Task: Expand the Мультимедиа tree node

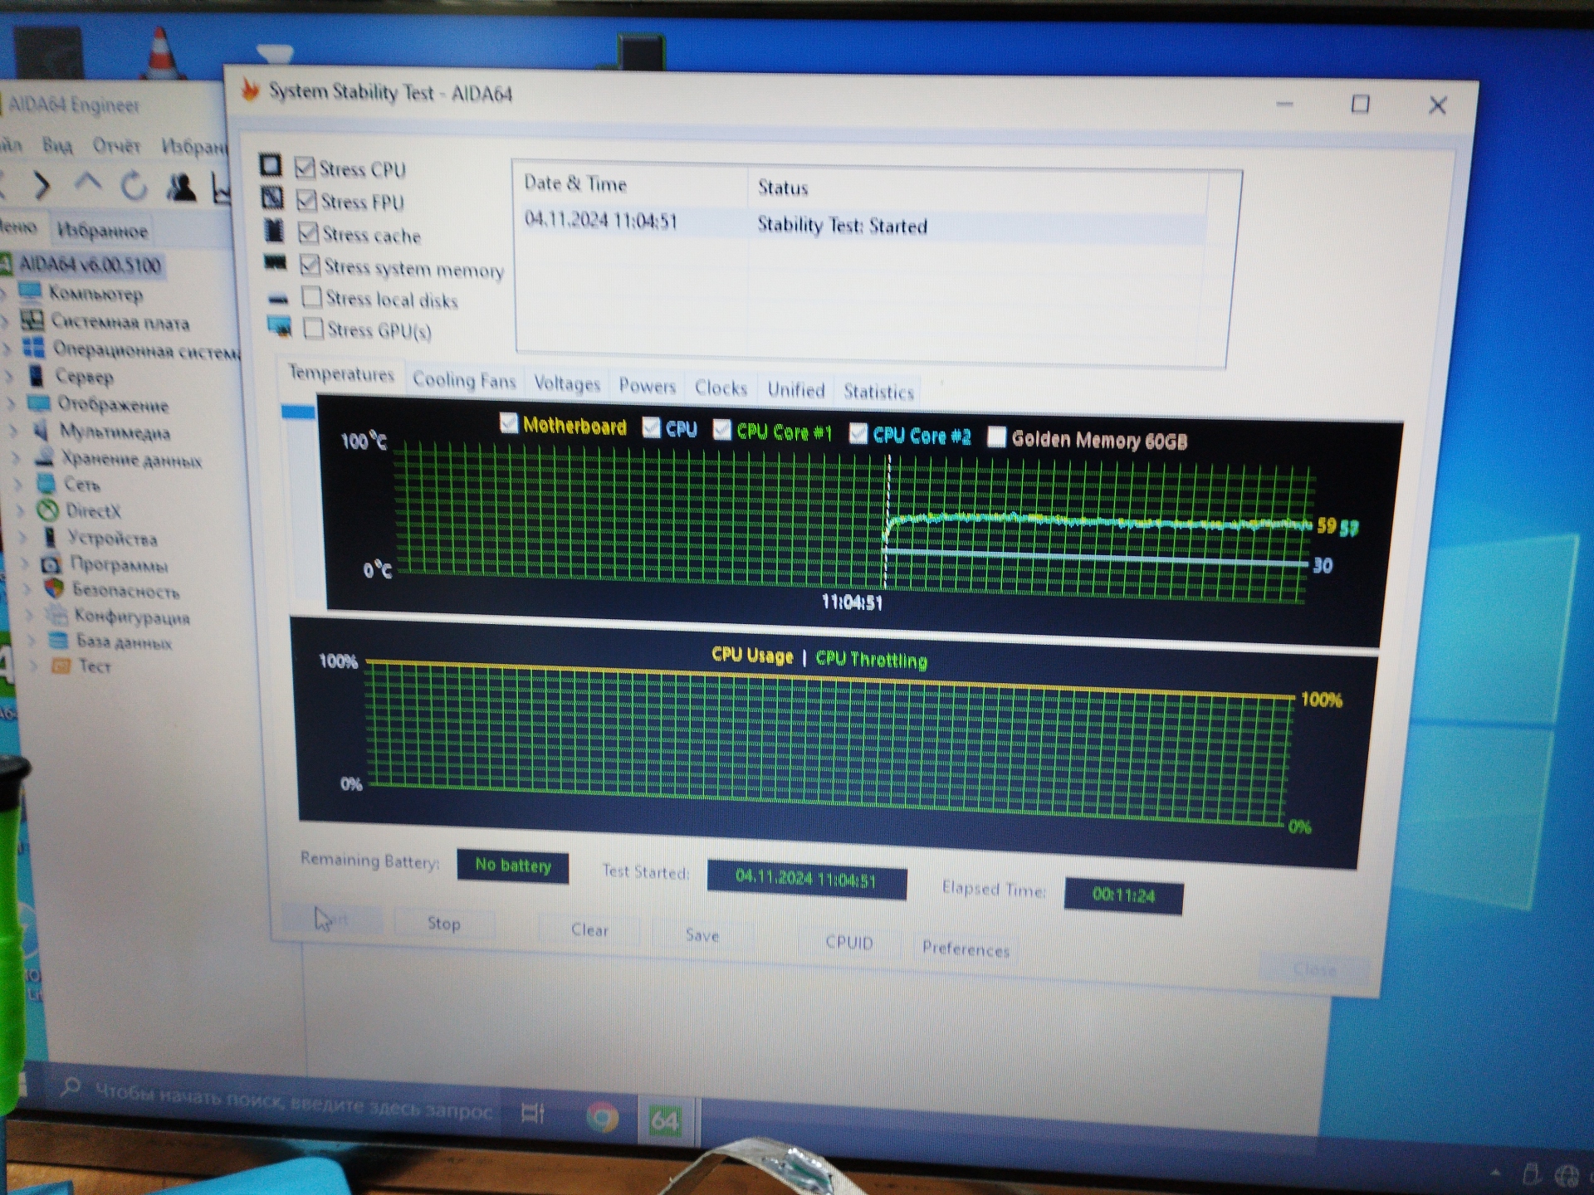Action: [x=14, y=431]
